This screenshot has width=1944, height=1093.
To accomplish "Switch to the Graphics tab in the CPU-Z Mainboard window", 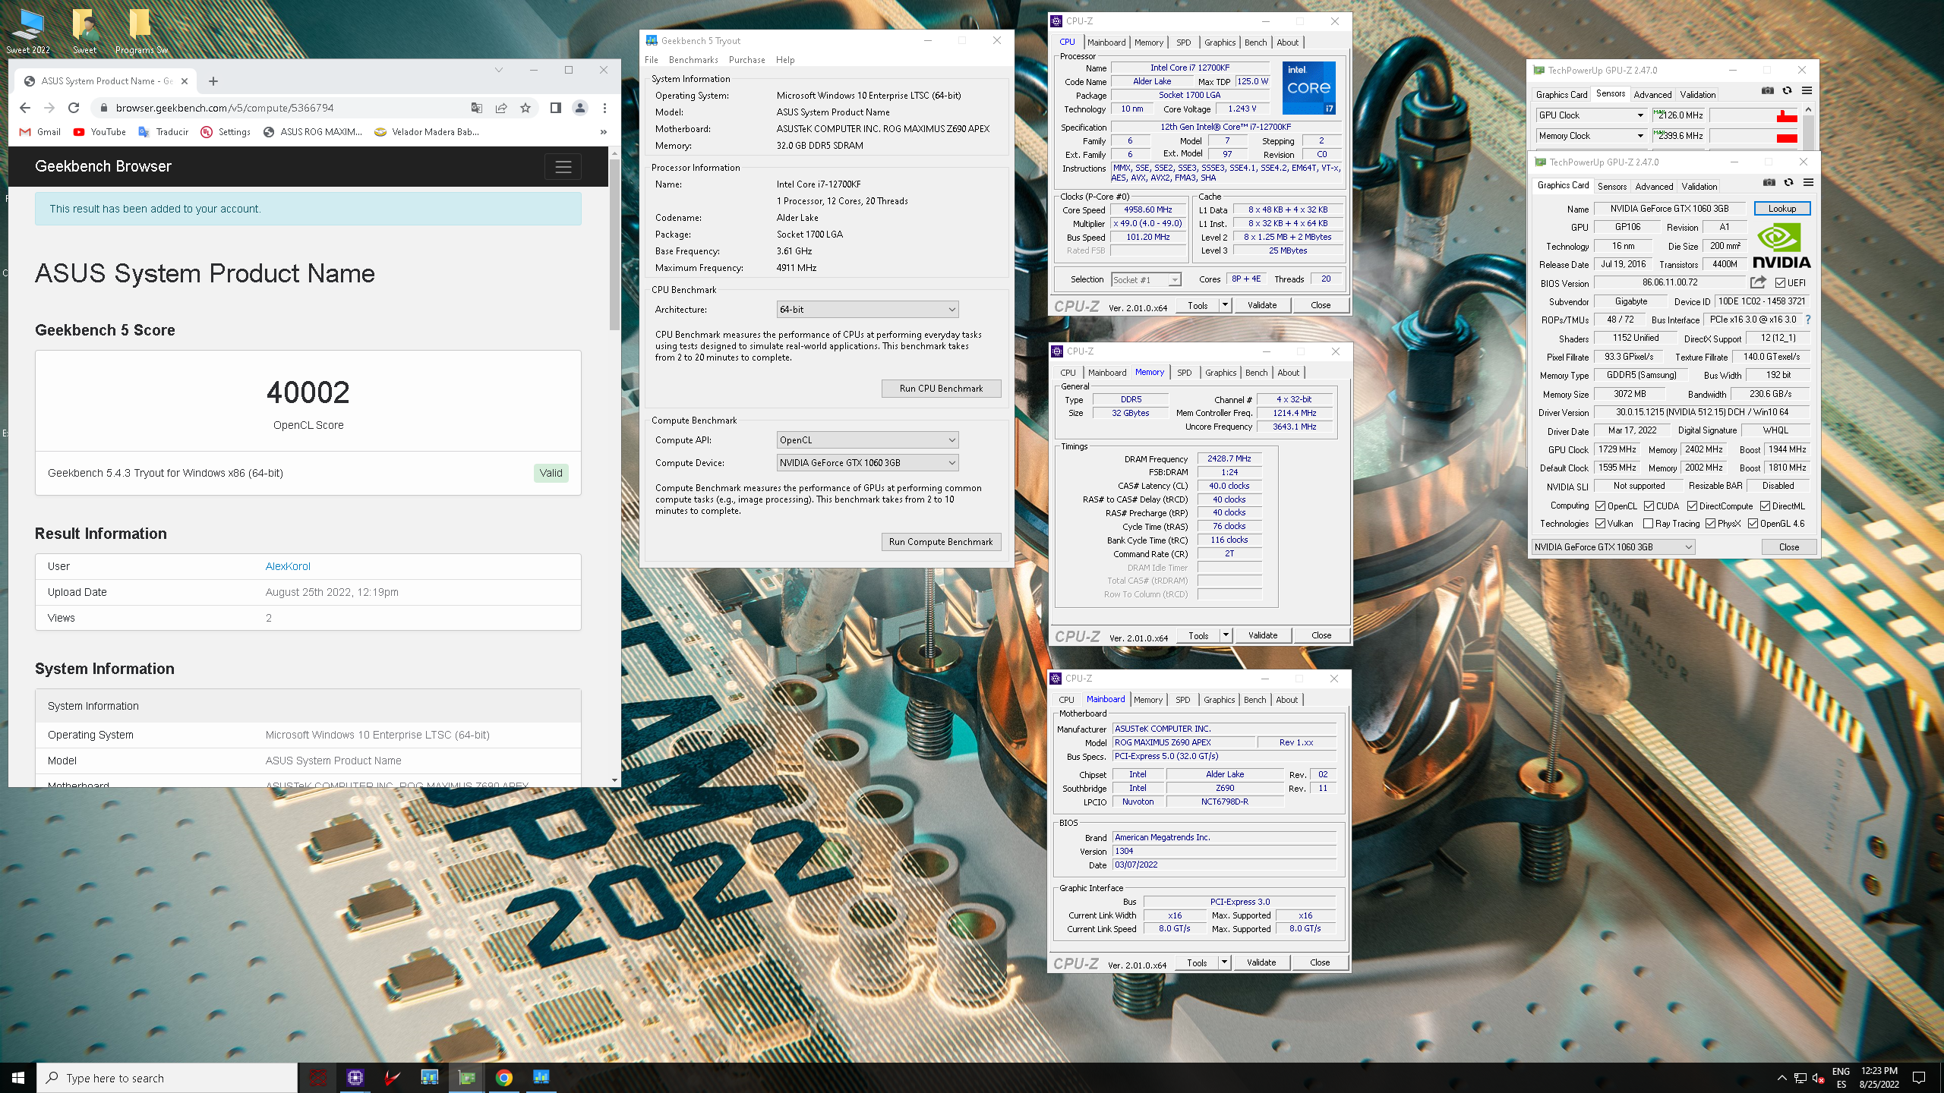I will (1219, 700).
